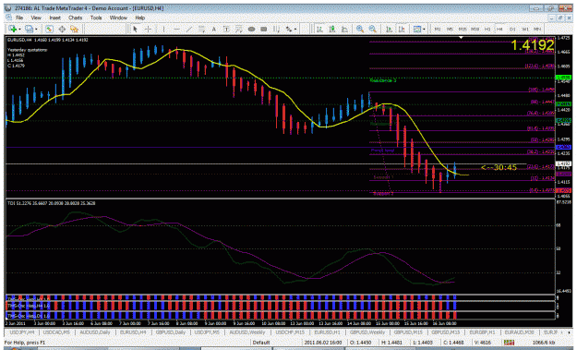Select the arrow Cursor tool
Viewport: 577px width, 350px height.
[135, 29]
